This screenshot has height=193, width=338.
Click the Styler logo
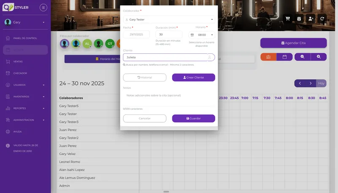(x=15, y=7)
